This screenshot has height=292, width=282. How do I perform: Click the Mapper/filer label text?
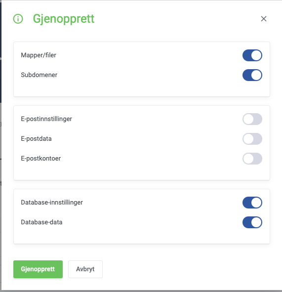click(x=39, y=55)
